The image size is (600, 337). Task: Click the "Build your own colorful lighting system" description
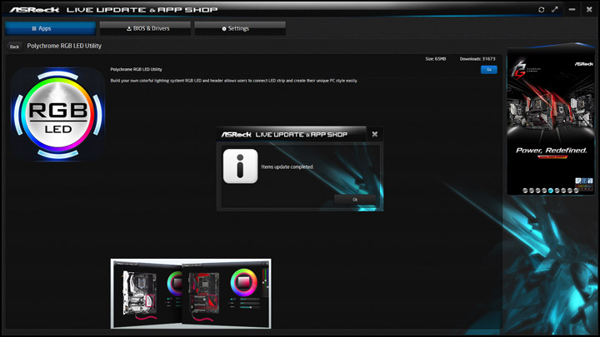(234, 81)
